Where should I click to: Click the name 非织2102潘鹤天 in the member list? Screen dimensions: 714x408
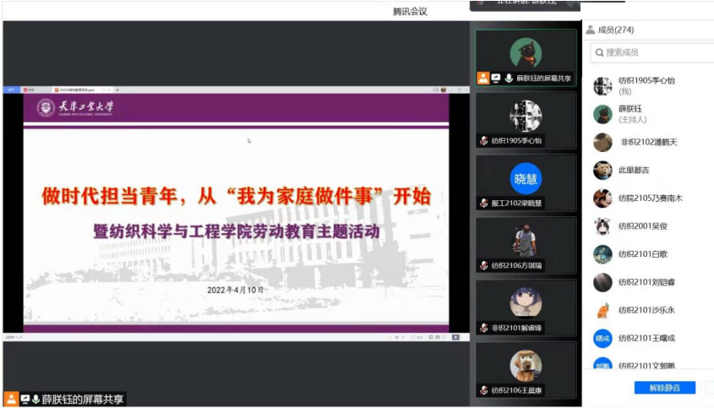(x=649, y=143)
